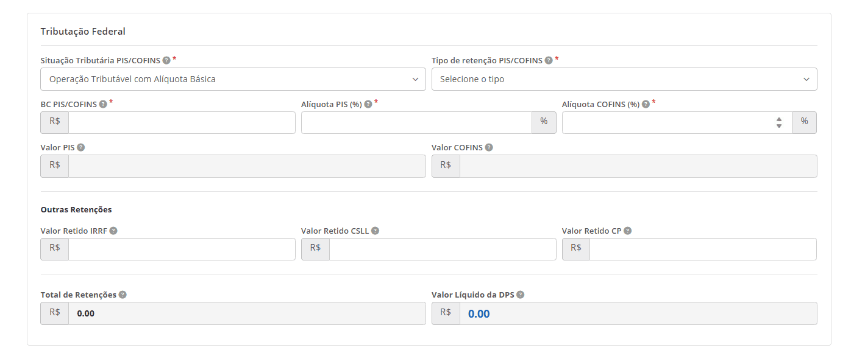851x356 pixels.
Task: Click help icon next to Alíquota PIS (%)
Action: 368,104
